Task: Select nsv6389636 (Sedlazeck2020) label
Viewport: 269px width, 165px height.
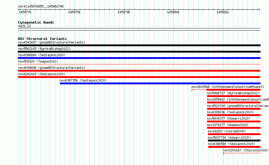Action: [x=230, y=112]
